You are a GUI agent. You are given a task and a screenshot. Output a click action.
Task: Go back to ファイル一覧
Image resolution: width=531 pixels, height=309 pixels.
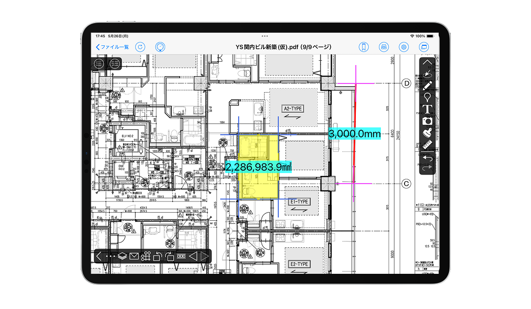click(112, 47)
